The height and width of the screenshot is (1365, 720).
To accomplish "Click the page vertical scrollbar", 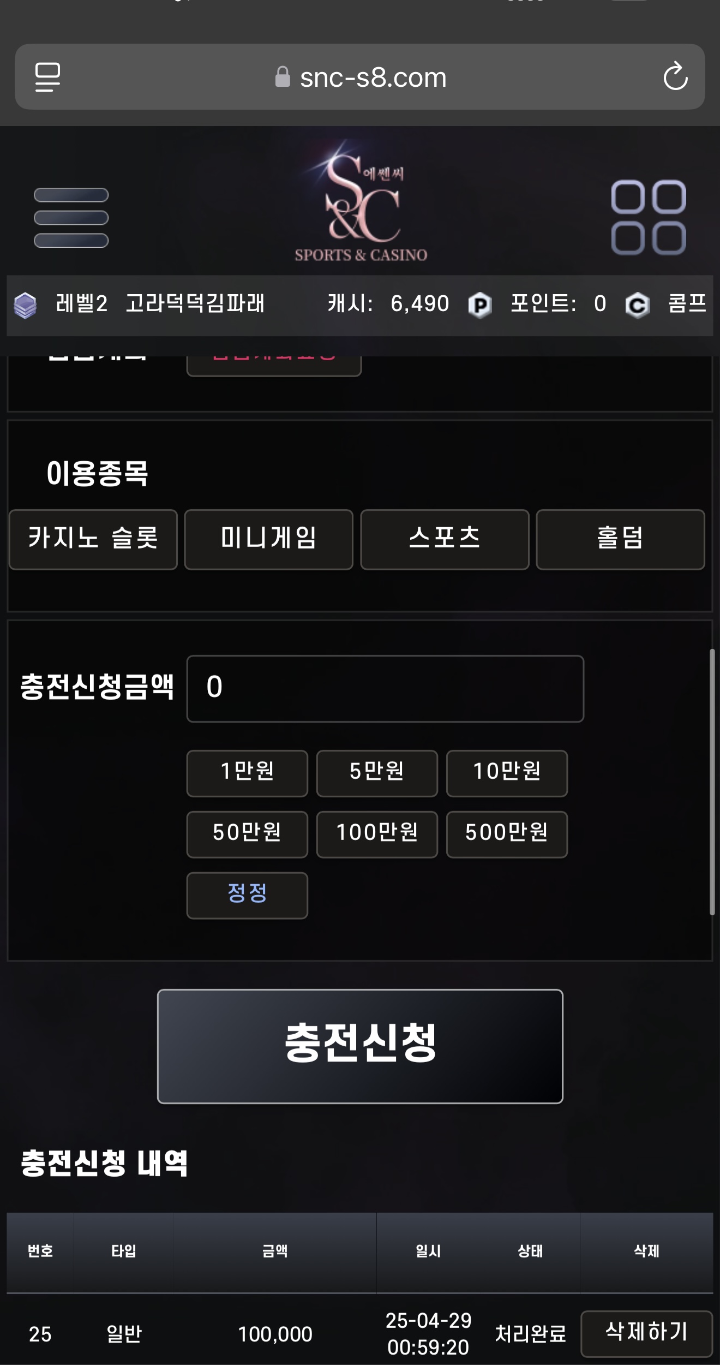I will click(x=712, y=782).
